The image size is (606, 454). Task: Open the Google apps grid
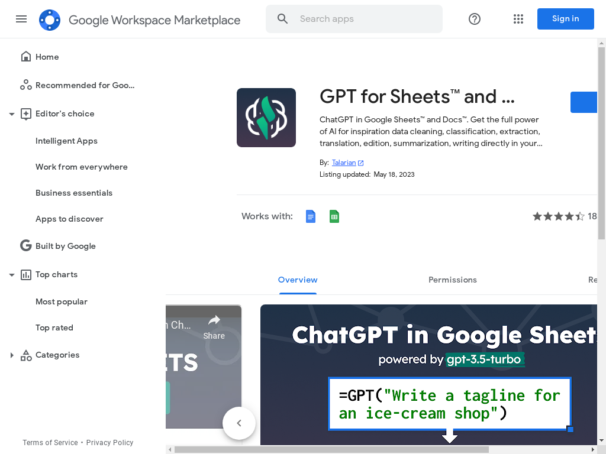pos(518,19)
